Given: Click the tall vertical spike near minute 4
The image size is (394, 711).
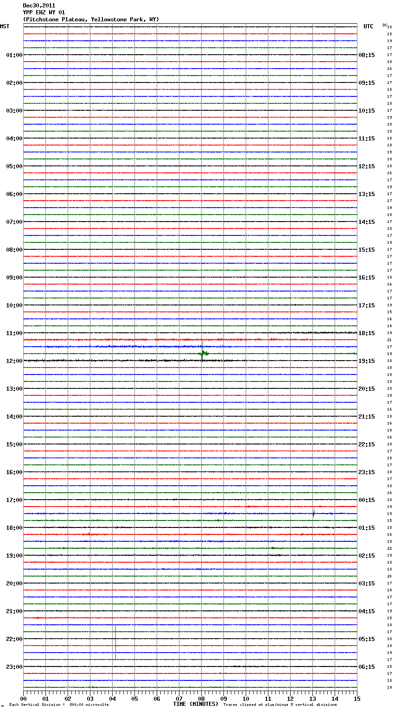Looking at the screenshot, I should [115, 642].
